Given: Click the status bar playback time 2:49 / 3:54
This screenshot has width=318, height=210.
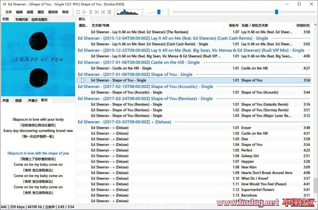Looking at the screenshot, I should pos(66,207).
